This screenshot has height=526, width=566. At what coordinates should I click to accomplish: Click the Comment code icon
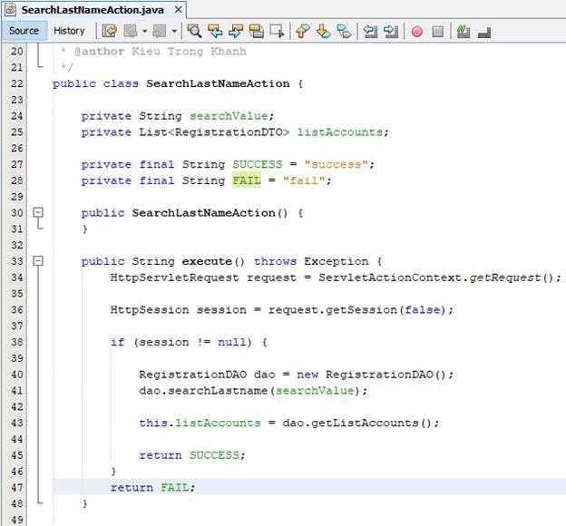pyautogui.click(x=464, y=31)
